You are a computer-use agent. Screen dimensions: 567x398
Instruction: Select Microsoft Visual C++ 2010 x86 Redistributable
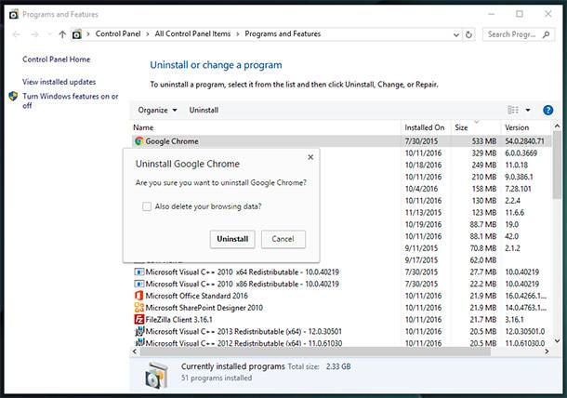[x=342, y=284]
